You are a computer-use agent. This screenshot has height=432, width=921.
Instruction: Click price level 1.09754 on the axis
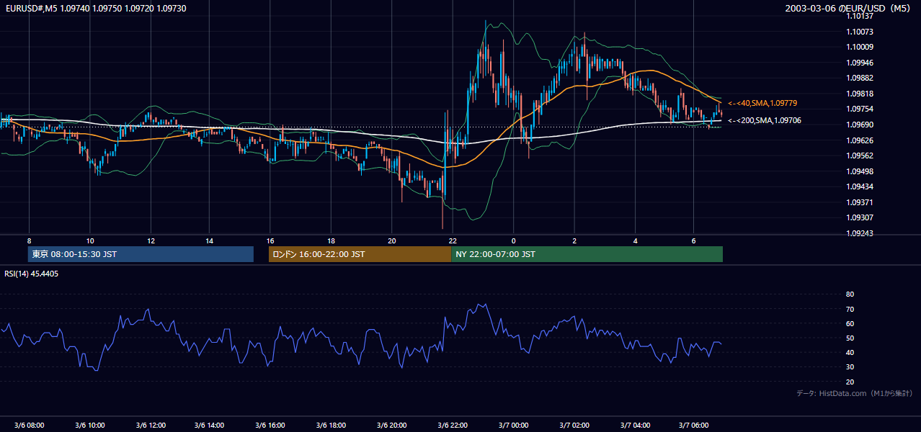[x=860, y=109]
